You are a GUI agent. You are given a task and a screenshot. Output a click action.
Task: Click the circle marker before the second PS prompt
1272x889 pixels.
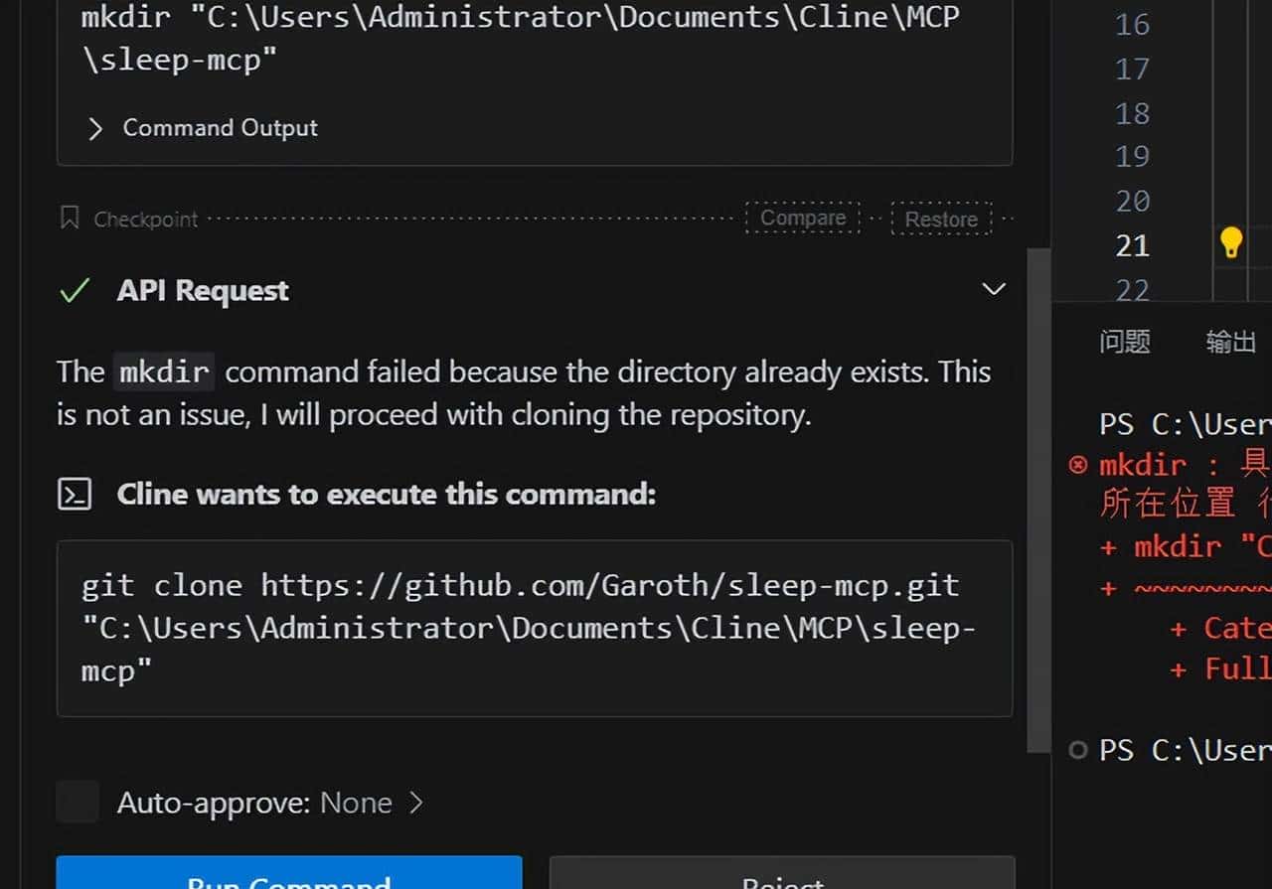point(1078,751)
